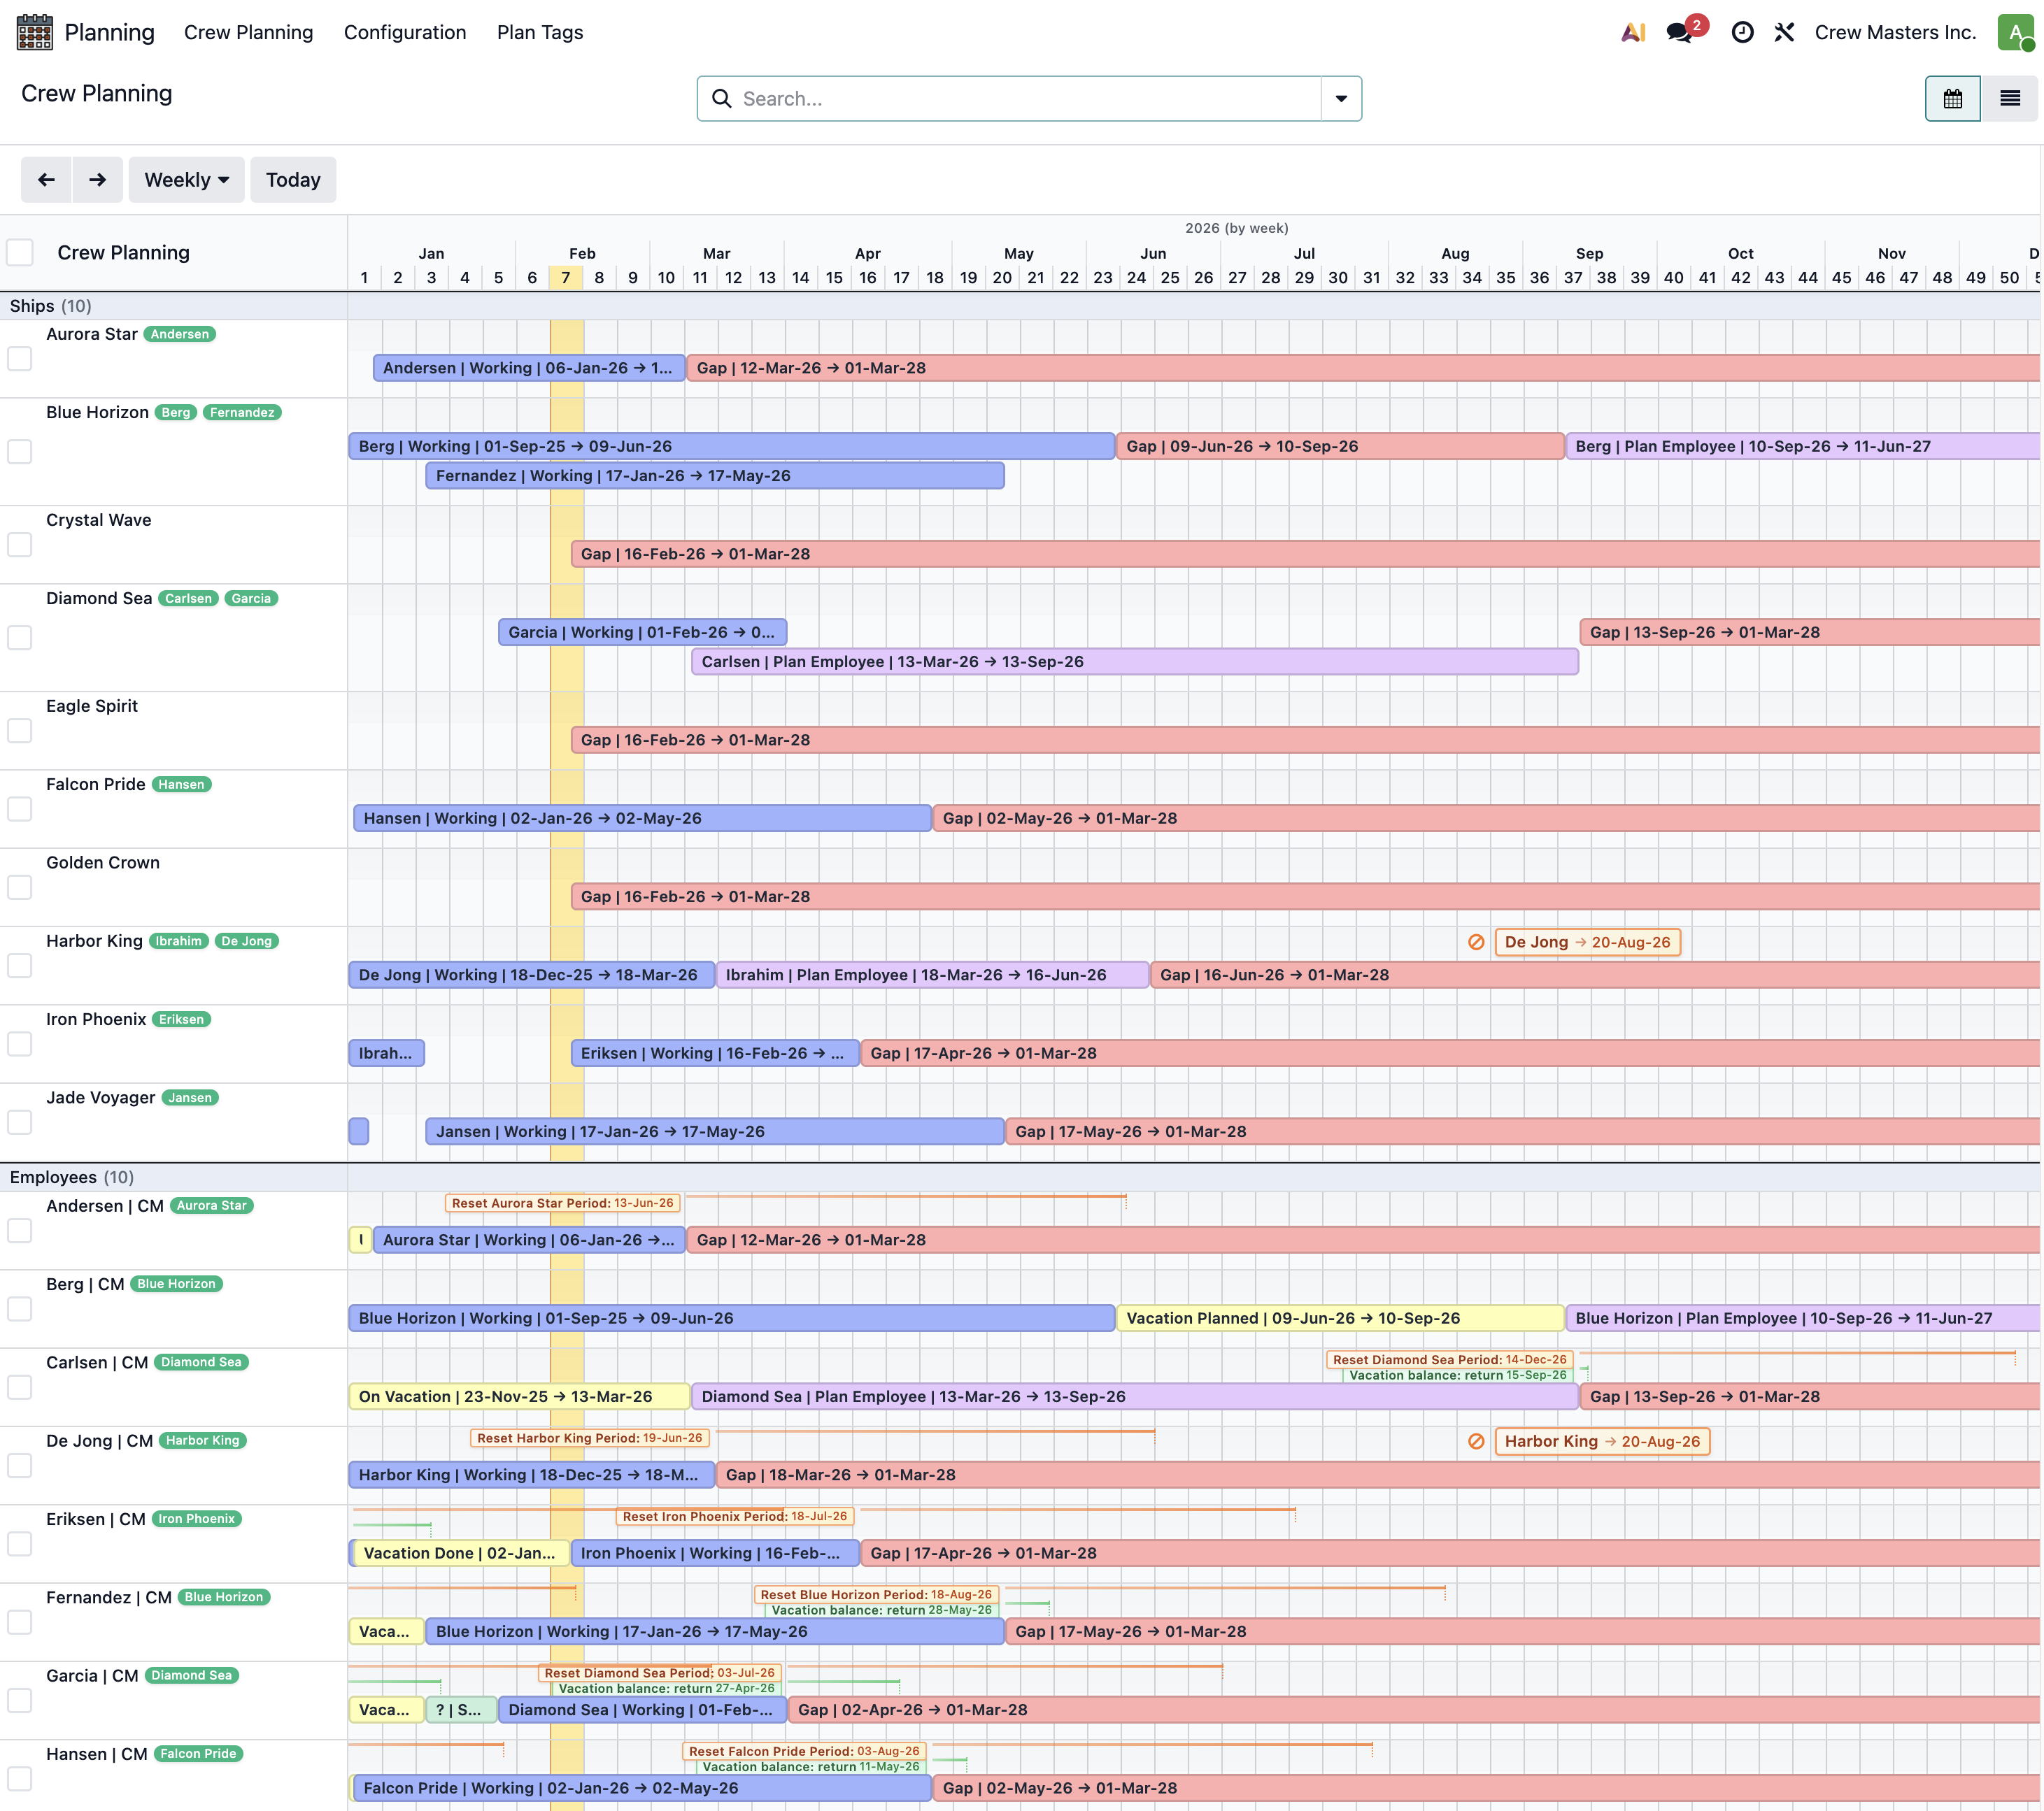Image resolution: width=2044 pixels, height=1811 pixels.
Task: Open the AI assistant icon
Action: [x=1633, y=32]
